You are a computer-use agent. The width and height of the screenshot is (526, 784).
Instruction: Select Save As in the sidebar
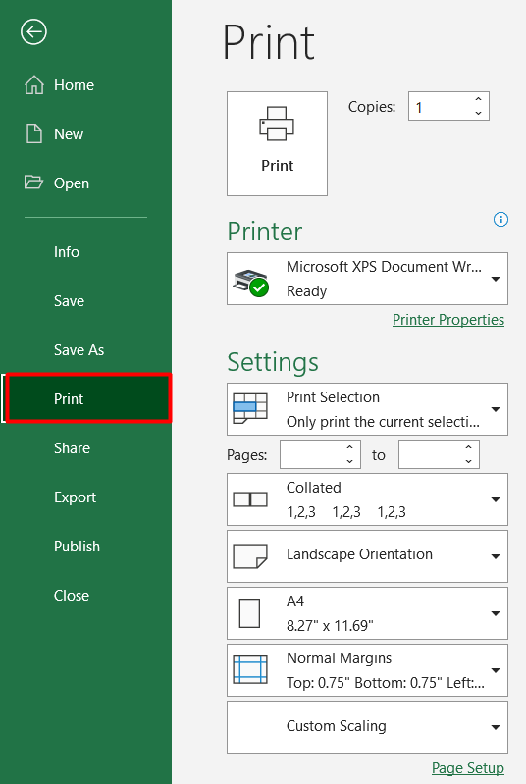[x=79, y=350]
